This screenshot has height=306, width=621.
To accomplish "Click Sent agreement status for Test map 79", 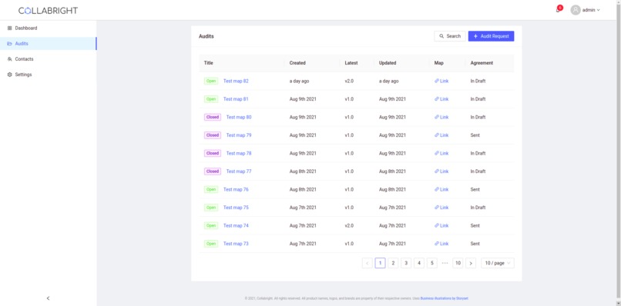I will [475, 135].
